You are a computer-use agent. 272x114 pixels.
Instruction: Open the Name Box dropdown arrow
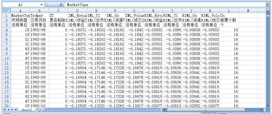tap(41, 5)
